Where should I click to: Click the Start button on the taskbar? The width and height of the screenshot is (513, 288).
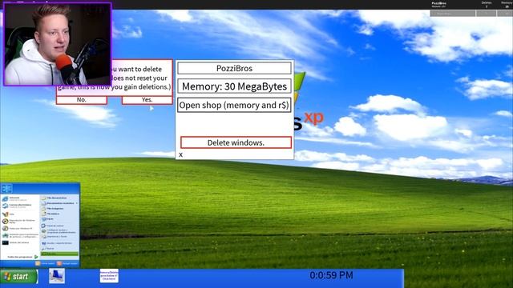(18, 277)
